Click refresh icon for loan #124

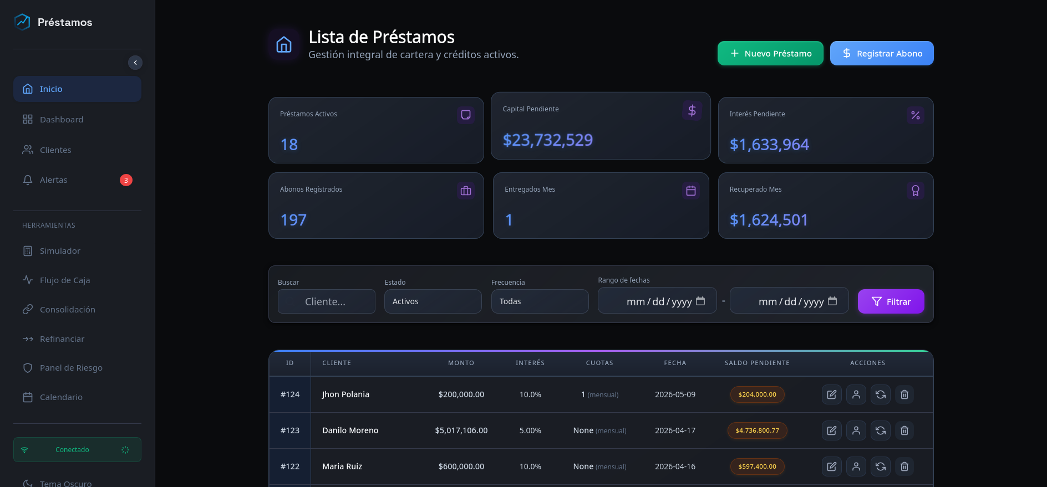881,394
